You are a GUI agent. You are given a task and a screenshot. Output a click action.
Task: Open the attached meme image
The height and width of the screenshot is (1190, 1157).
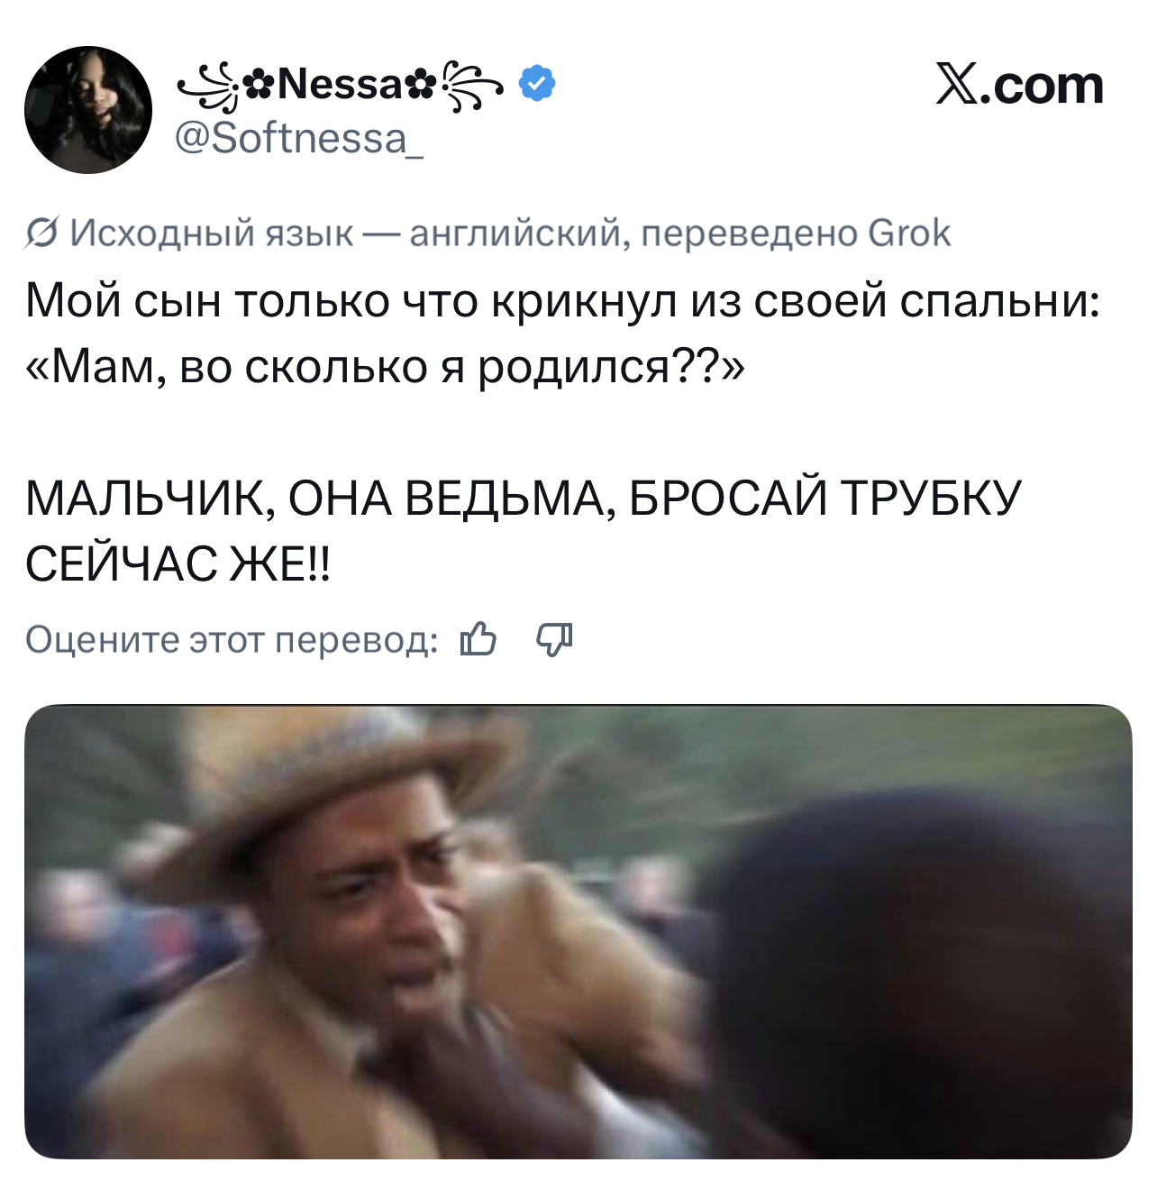coord(578,931)
